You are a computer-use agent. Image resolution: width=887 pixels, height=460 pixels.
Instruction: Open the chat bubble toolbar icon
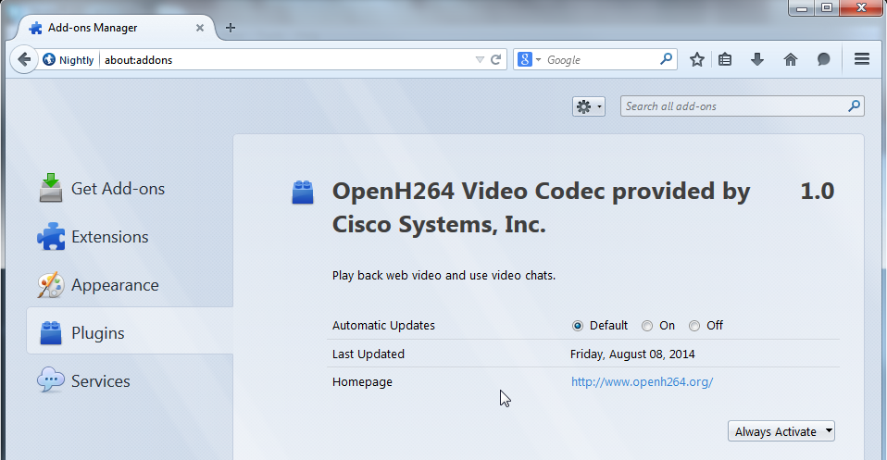[x=824, y=59]
